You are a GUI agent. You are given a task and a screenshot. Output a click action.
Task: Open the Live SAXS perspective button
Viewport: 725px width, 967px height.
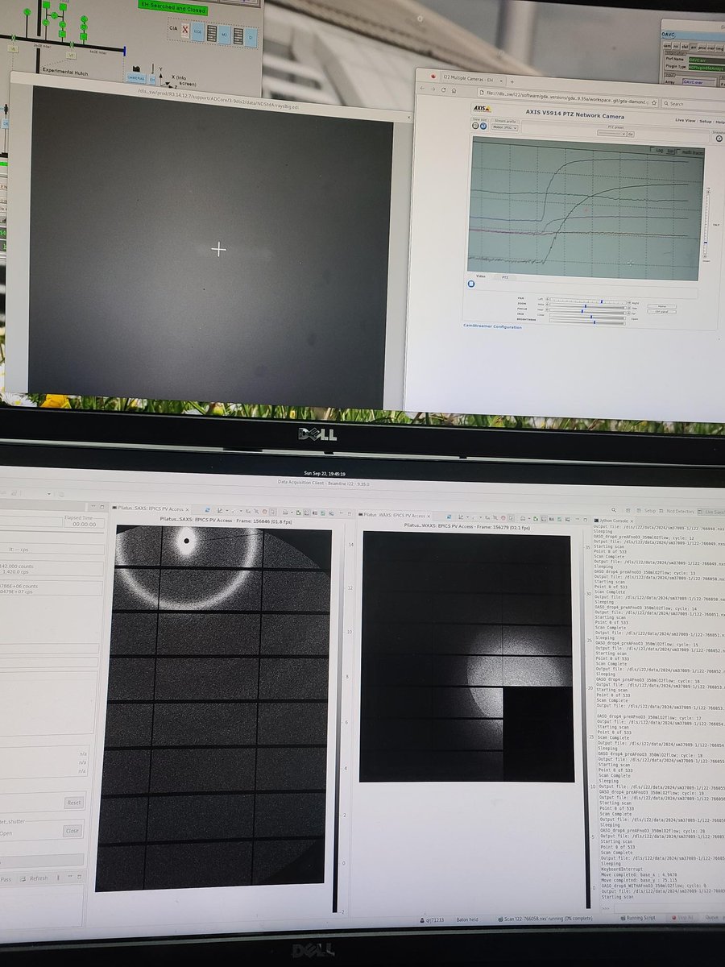click(712, 513)
